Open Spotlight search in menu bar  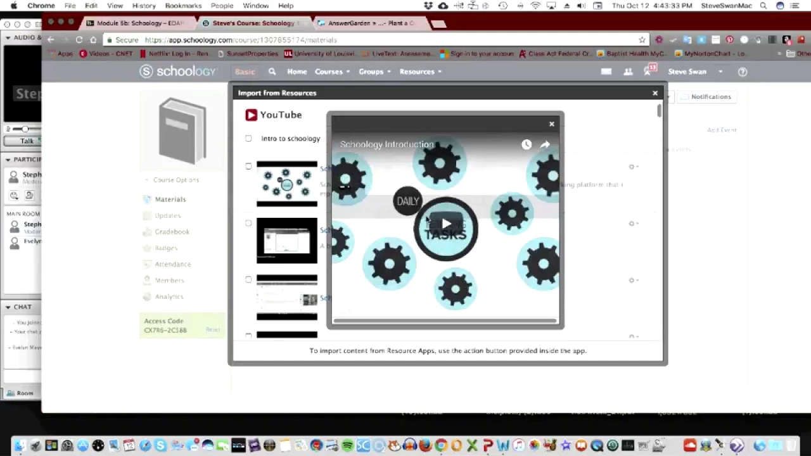coord(763,6)
